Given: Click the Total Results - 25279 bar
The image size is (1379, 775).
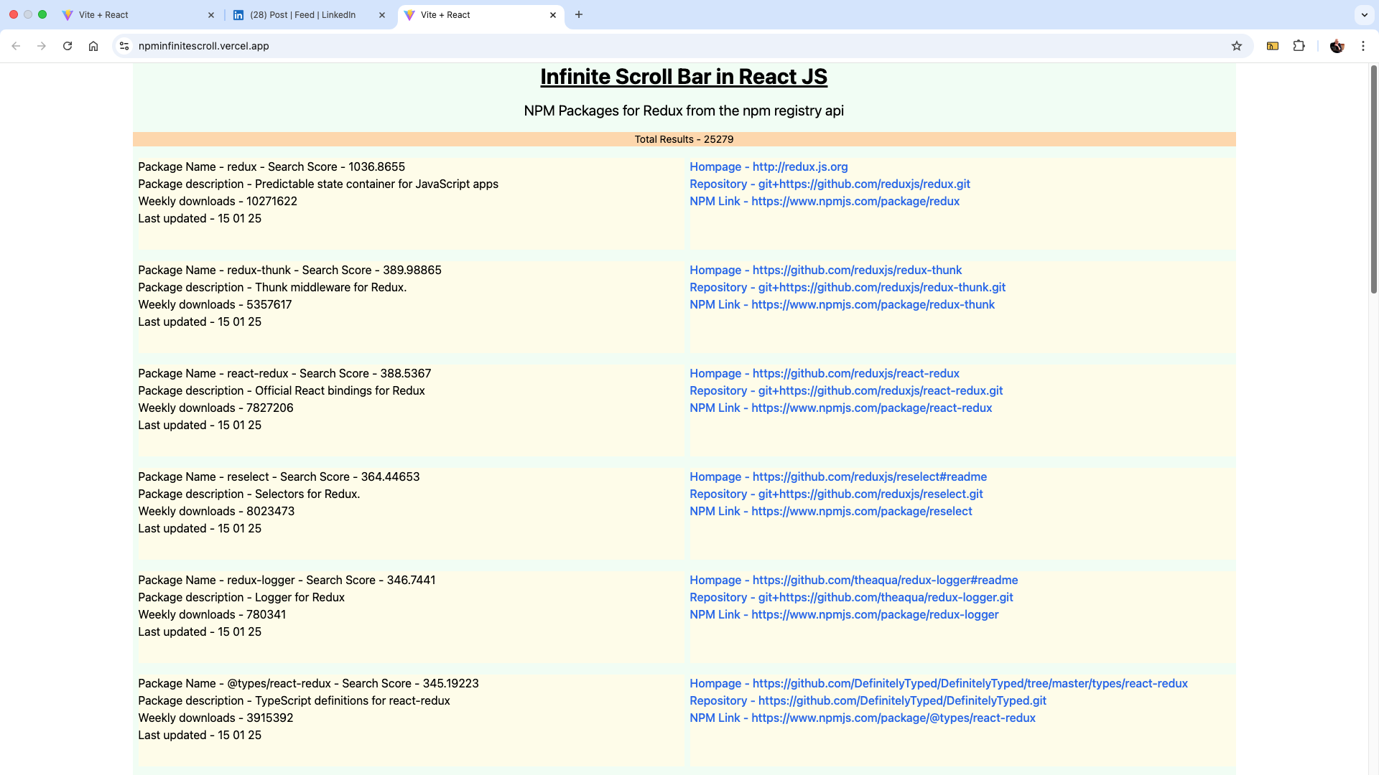Looking at the screenshot, I should coord(684,139).
